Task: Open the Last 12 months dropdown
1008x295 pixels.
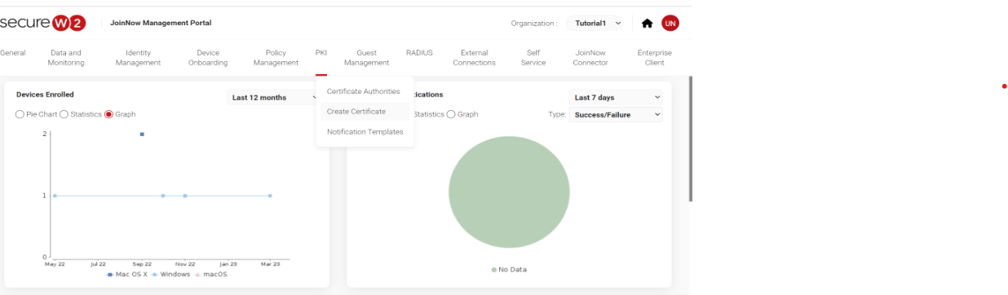Action: [x=272, y=98]
